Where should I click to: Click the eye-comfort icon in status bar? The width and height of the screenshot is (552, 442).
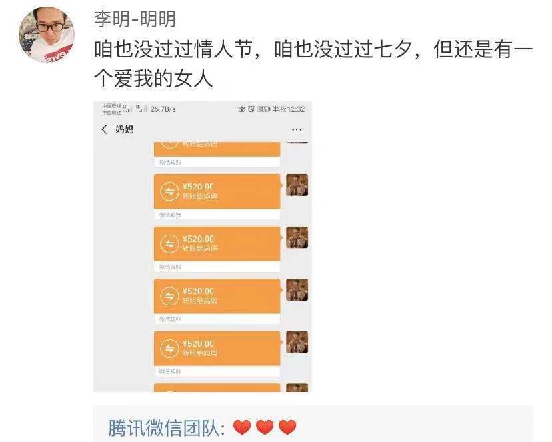tap(241, 109)
